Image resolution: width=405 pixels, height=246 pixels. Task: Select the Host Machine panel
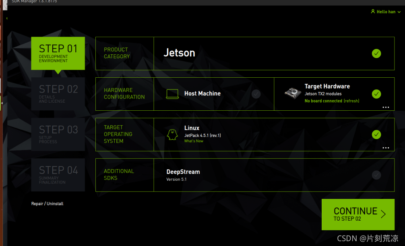tap(214, 94)
